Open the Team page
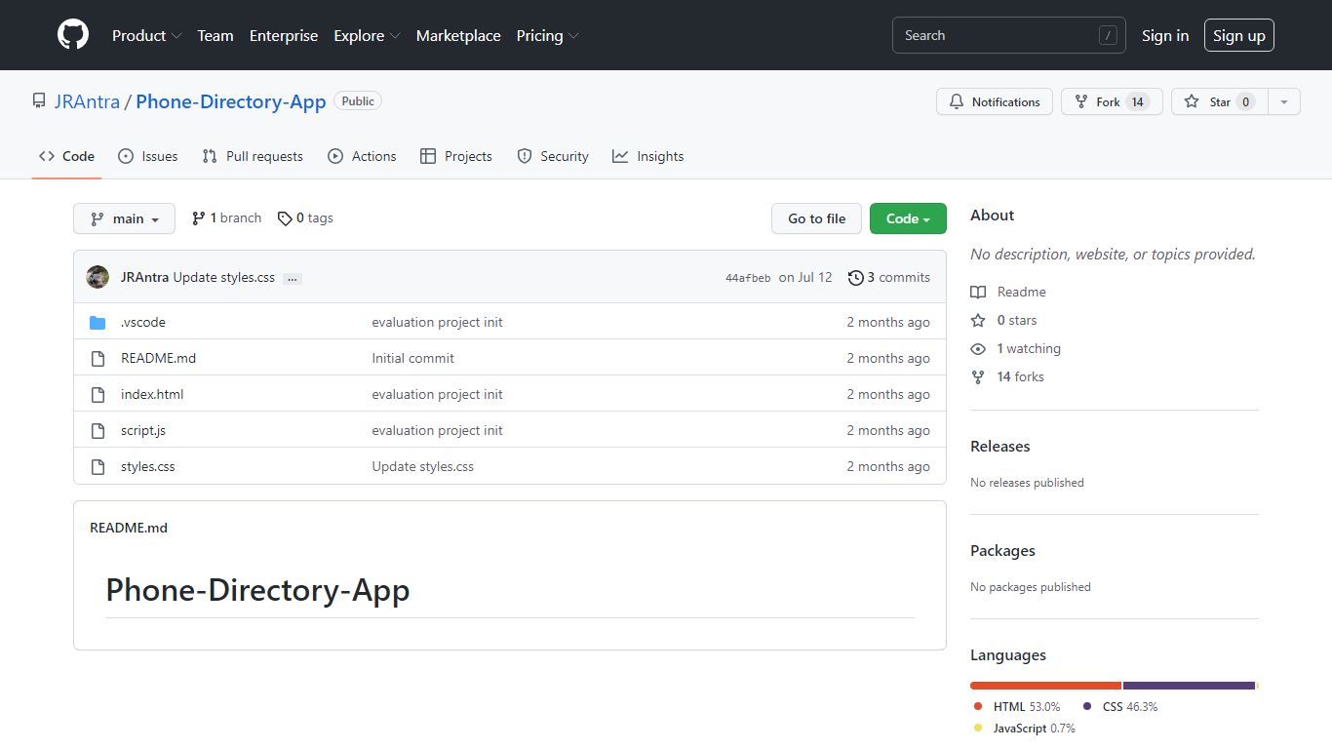The width and height of the screenshot is (1332, 749). (x=215, y=35)
